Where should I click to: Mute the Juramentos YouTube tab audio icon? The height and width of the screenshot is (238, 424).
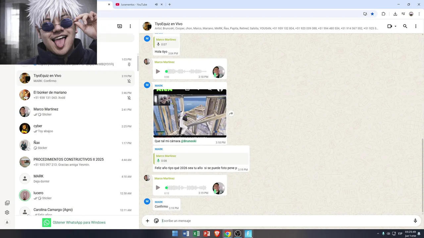coord(156,5)
